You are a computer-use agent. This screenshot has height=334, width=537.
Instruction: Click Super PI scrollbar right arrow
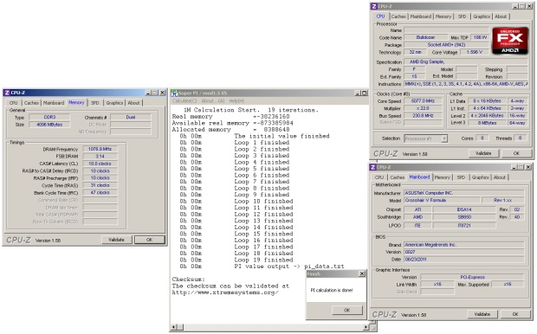coord(366,327)
